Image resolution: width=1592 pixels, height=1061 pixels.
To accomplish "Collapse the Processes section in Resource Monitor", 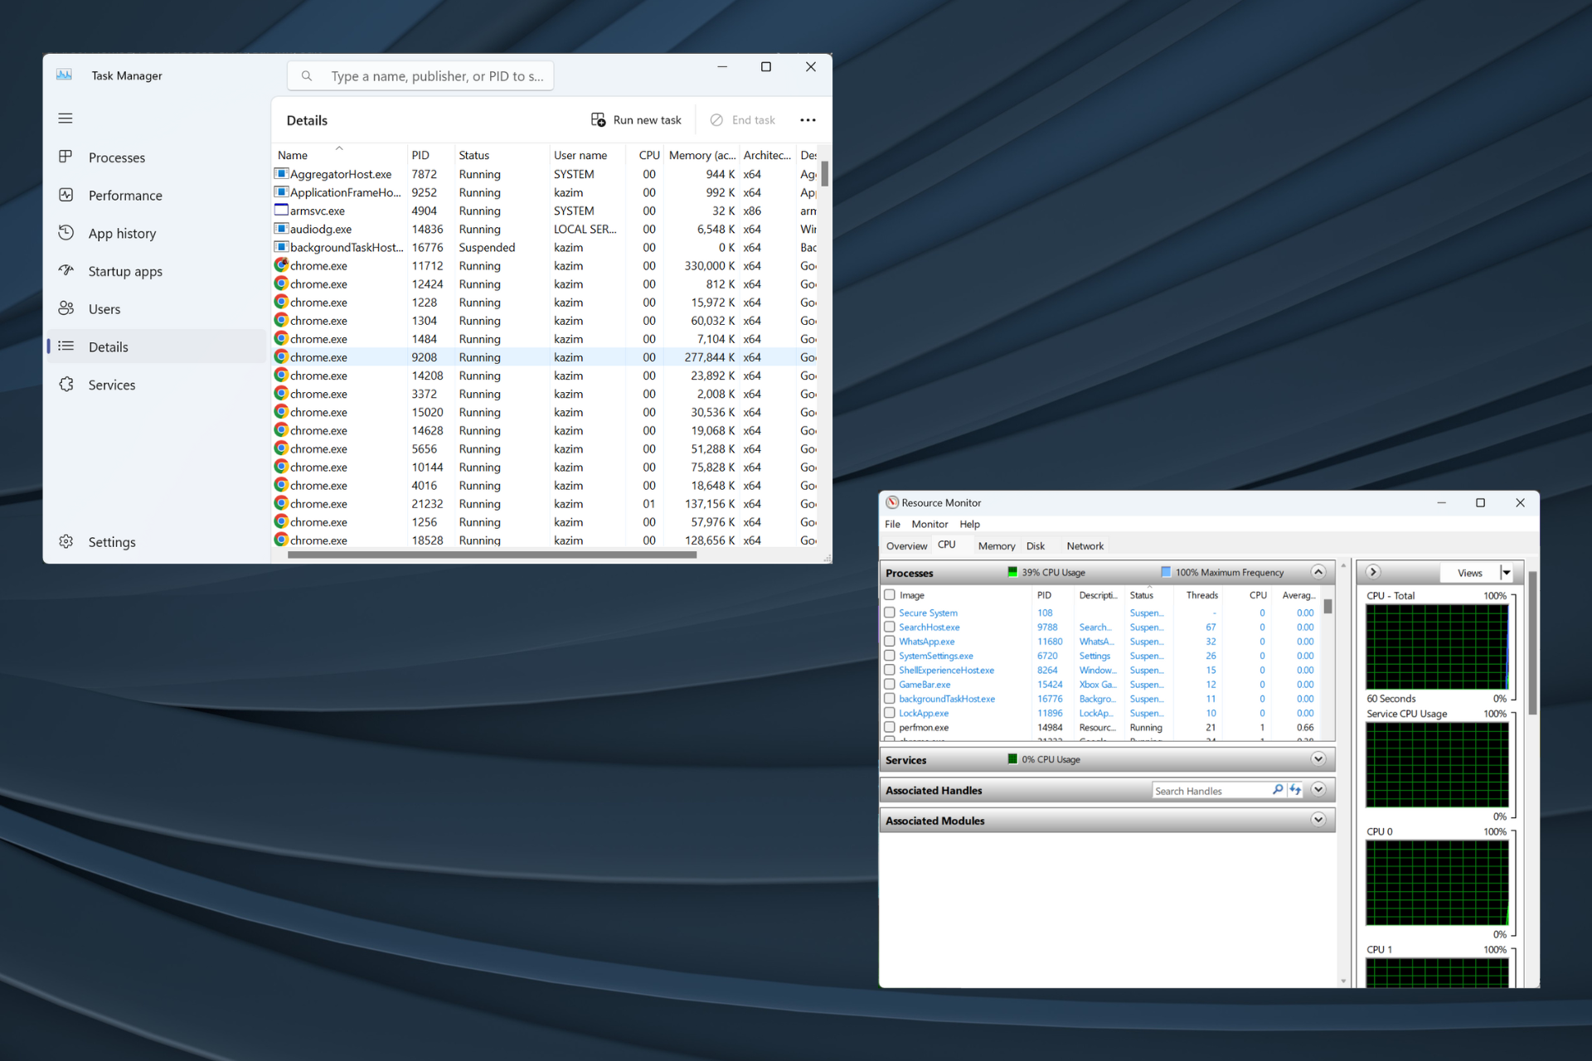I will click(1318, 572).
